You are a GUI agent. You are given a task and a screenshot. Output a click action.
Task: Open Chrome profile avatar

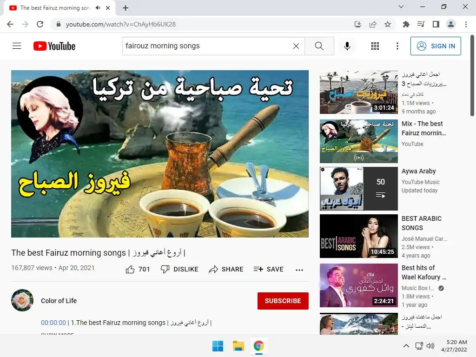[x=451, y=24]
